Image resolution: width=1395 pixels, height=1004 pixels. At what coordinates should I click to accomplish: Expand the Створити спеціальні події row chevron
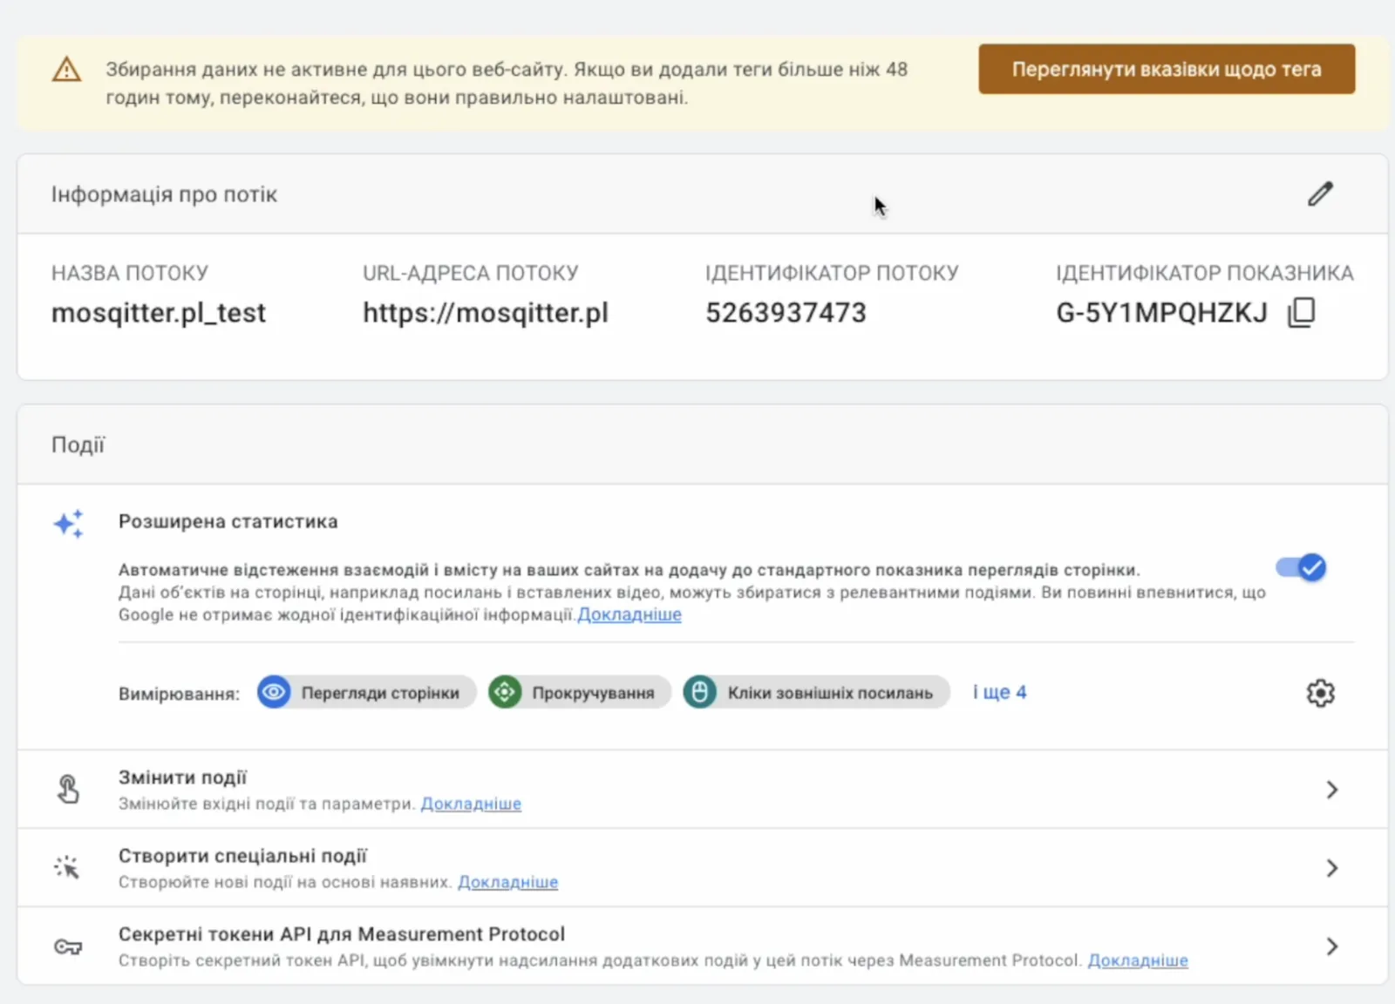(x=1331, y=868)
